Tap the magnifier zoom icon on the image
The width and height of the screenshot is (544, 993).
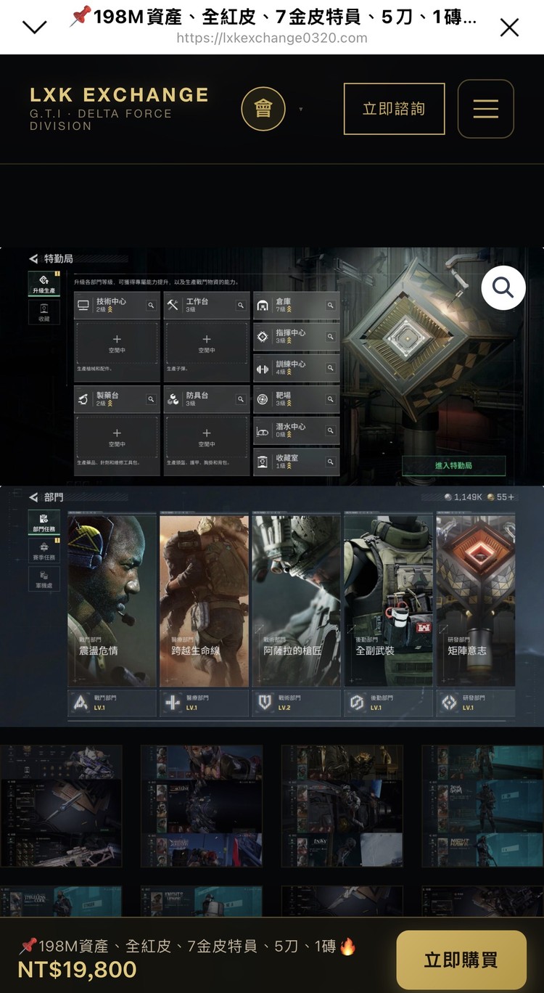[x=503, y=287]
